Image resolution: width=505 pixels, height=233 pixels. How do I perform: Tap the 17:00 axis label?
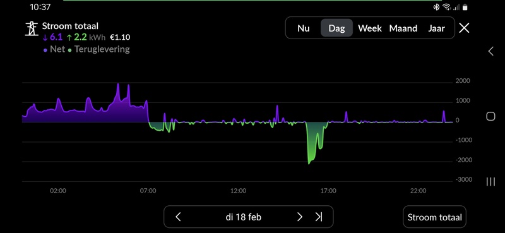click(328, 191)
